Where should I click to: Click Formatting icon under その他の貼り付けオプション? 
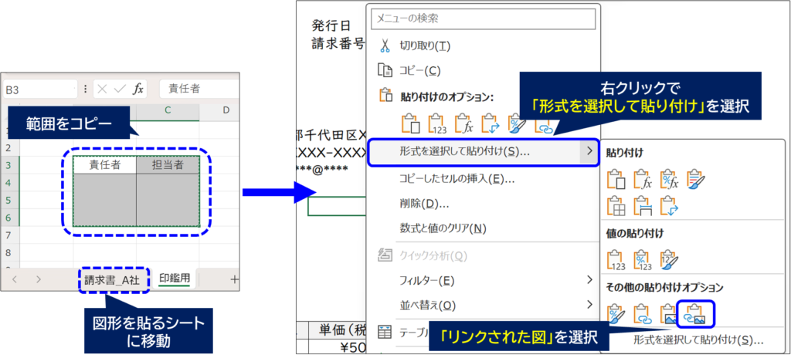coord(616,313)
